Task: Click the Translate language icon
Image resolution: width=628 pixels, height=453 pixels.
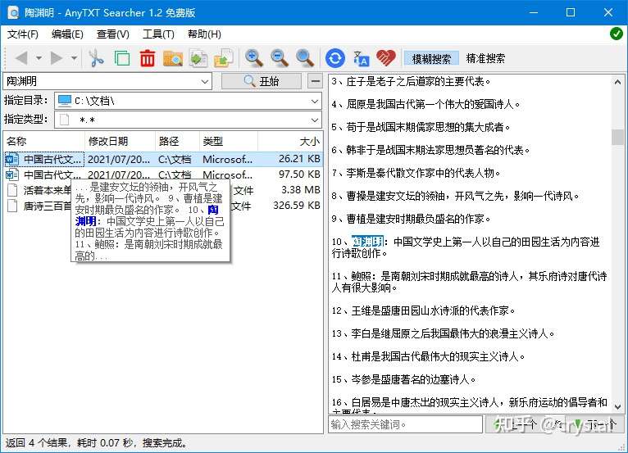Action: tap(361, 58)
